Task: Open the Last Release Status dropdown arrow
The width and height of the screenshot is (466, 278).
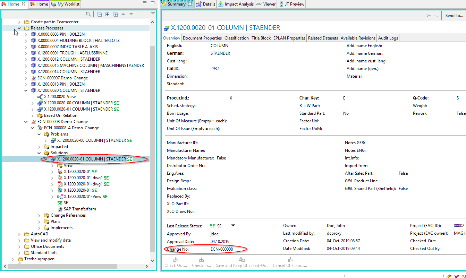Action: tap(233, 226)
